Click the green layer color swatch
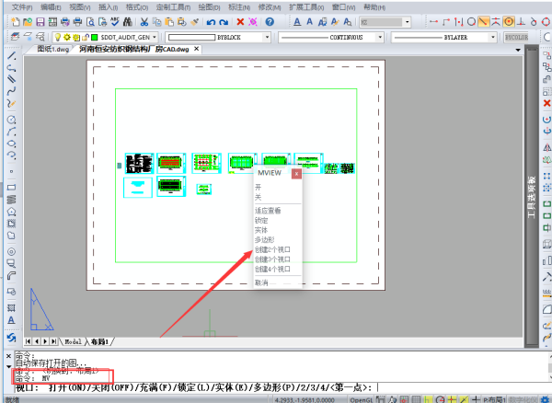The image size is (552, 403). [95, 37]
